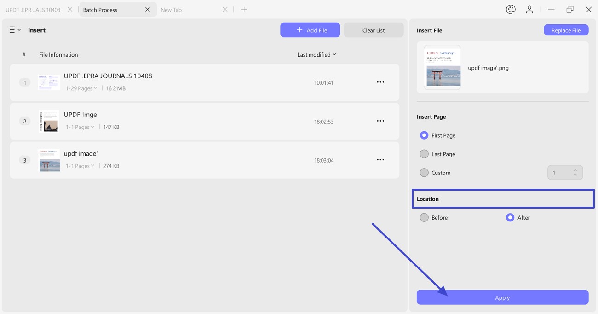
Task: Click the 10:01:41 timestamp
Action: coord(324,83)
